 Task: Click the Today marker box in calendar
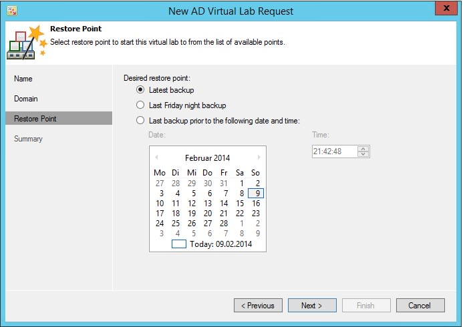coord(179,244)
